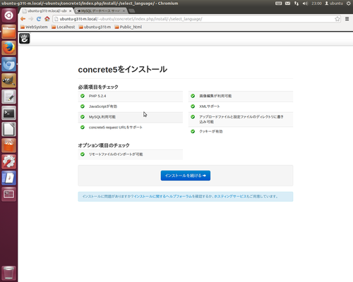Open the Chromium hamburger menu
Image resolution: width=353 pixels, height=282 pixels.
click(x=347, y=19)
